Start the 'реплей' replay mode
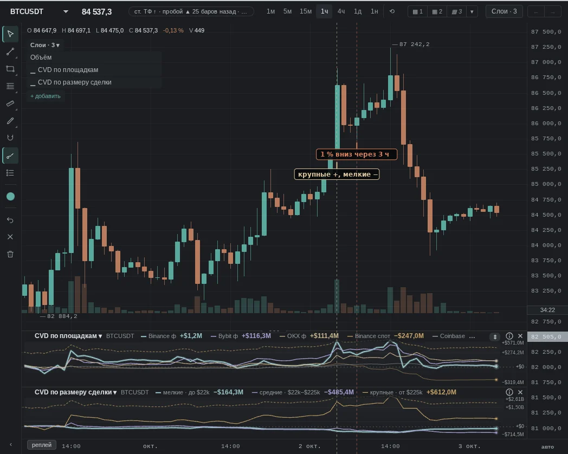This screenshot has height=454, width=568. pos(42,445)
